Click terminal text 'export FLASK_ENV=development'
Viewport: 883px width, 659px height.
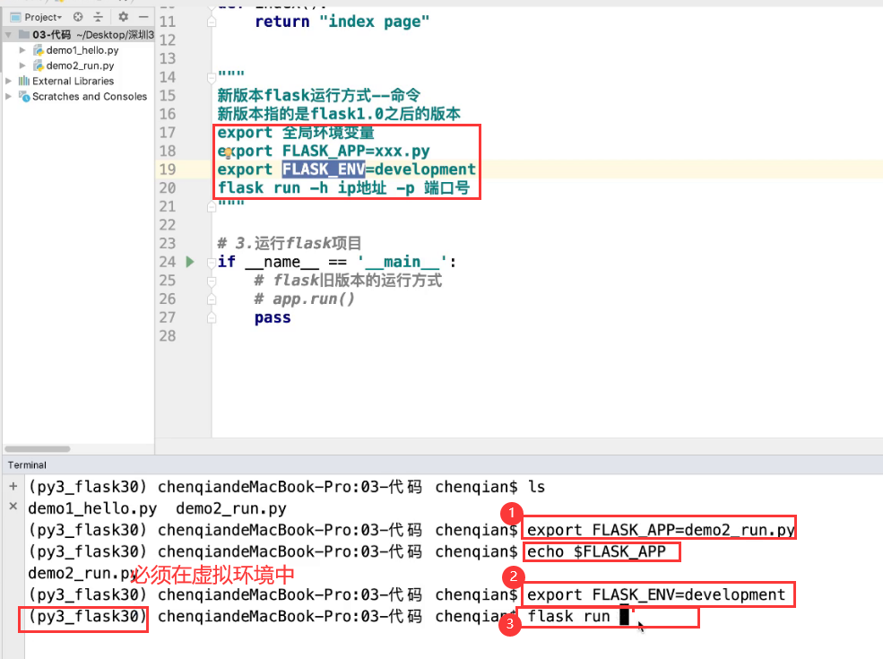click(656, 594)
